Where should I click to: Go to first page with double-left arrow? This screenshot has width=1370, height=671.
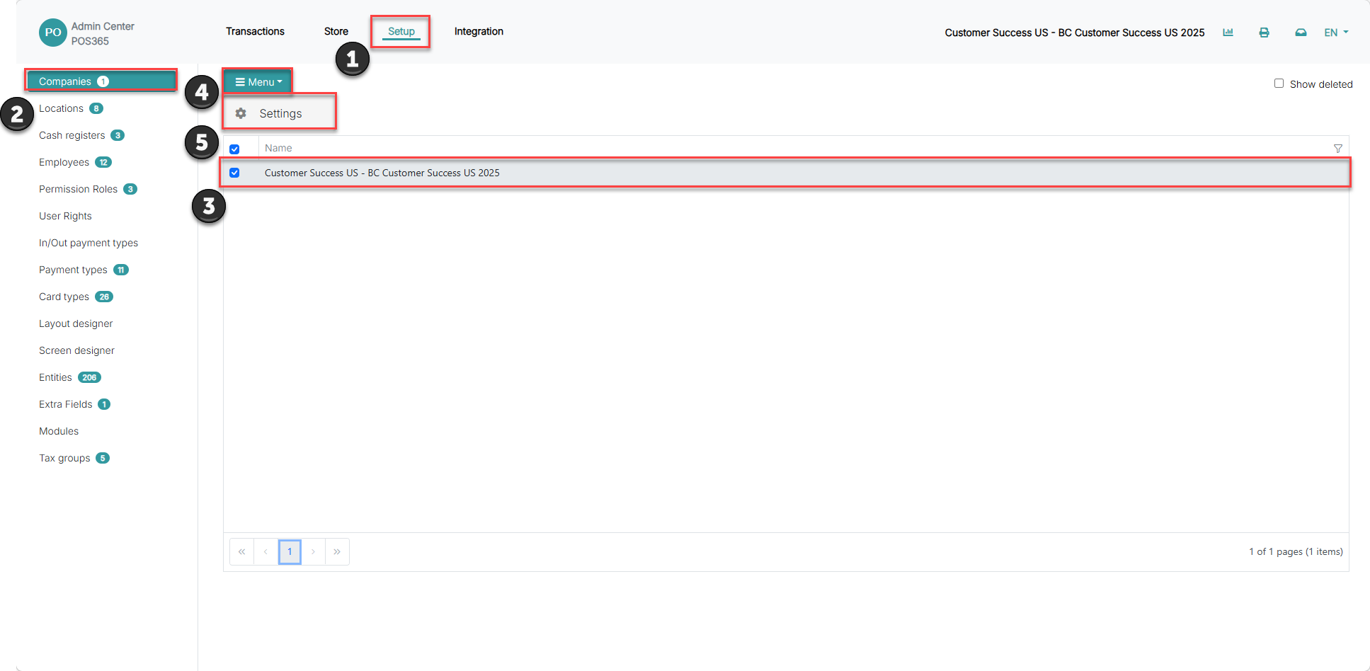[241, 551]
